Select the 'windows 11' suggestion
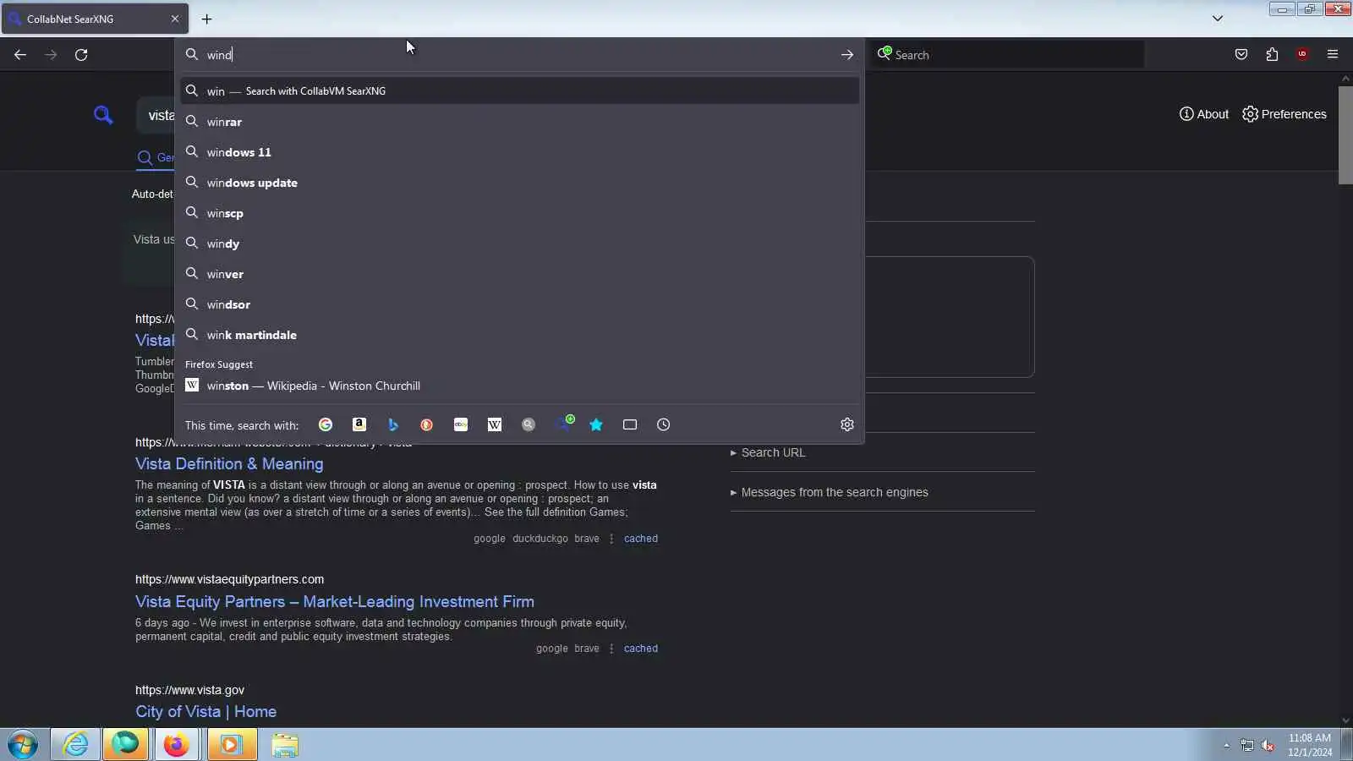Viewport: 1353px width, 761px height. [520, 152]
